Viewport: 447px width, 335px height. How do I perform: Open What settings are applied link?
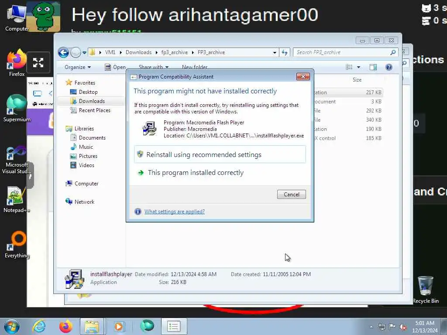[x=175, y=212]
